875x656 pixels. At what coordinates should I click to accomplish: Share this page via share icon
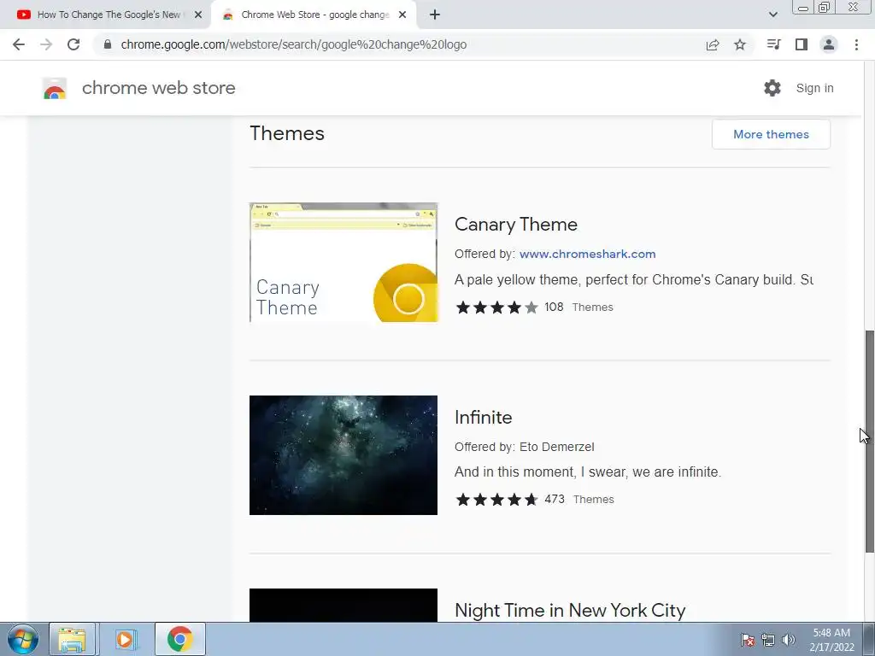point(713,44)
